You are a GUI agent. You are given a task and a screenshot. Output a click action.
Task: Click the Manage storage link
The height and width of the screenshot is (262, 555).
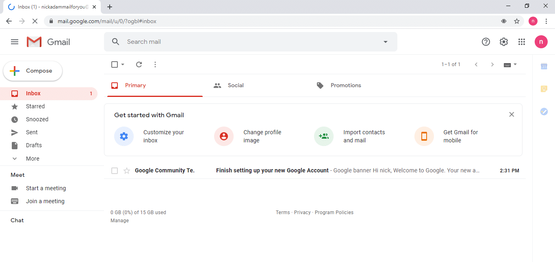119,221
